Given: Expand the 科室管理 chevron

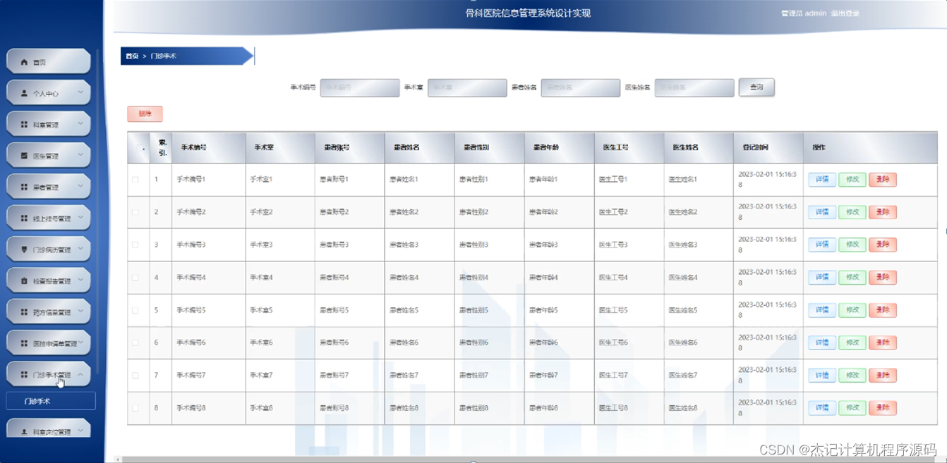Looking at the screenshot, I should [x=80, y=124].
